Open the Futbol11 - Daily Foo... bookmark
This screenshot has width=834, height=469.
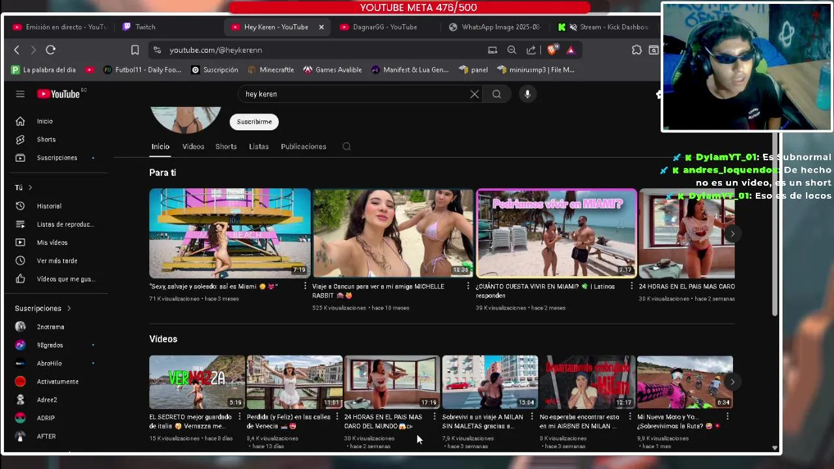coord(143,70)
